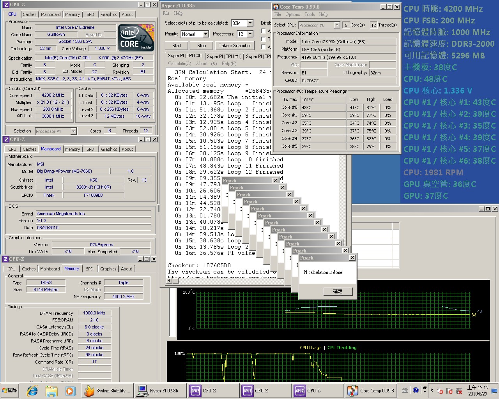The image size is (499, 399).
Task: Toggle the Hyper PI checkbox labeled T
Action: [x=263, y=39]
